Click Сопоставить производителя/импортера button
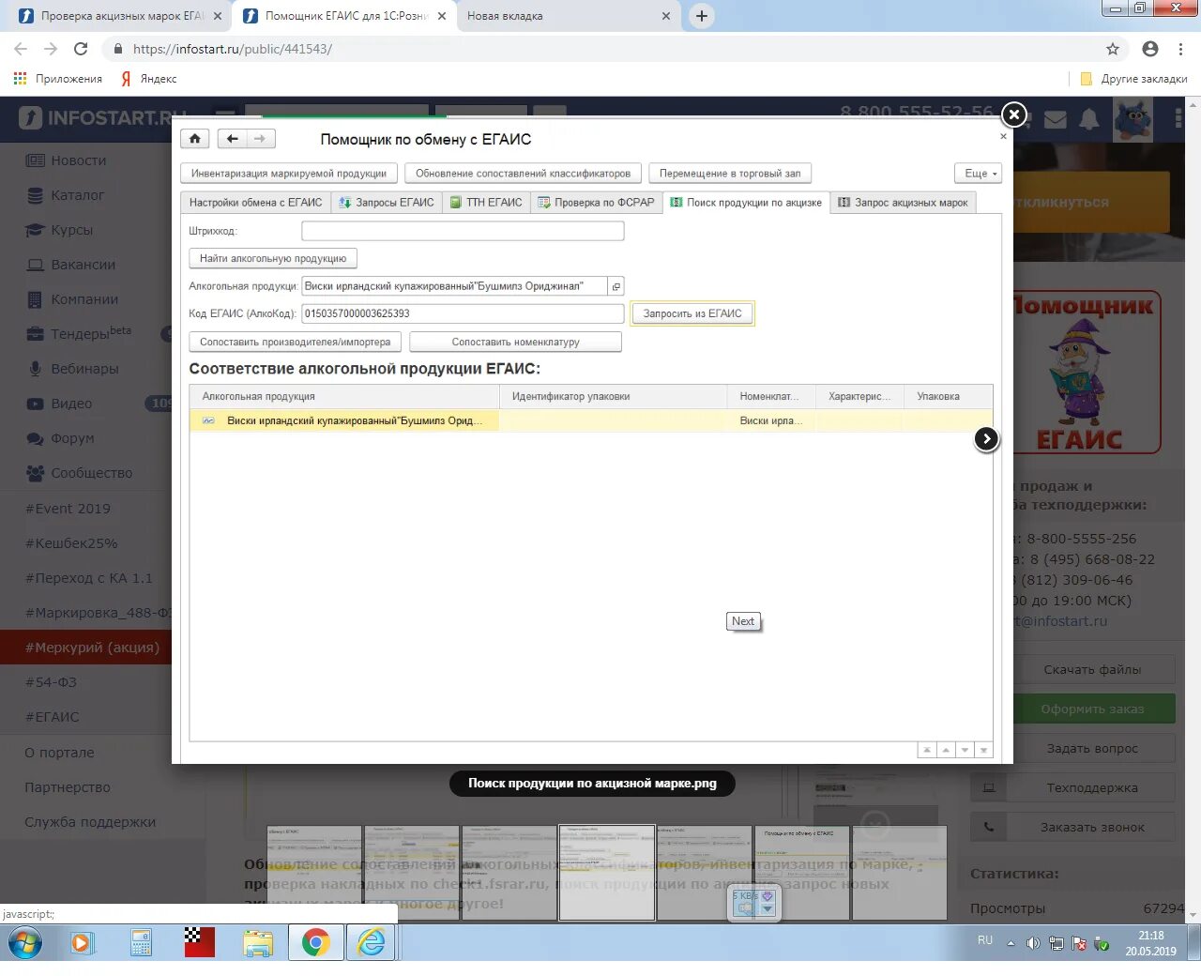1201x976 pixels. (296, 342)
